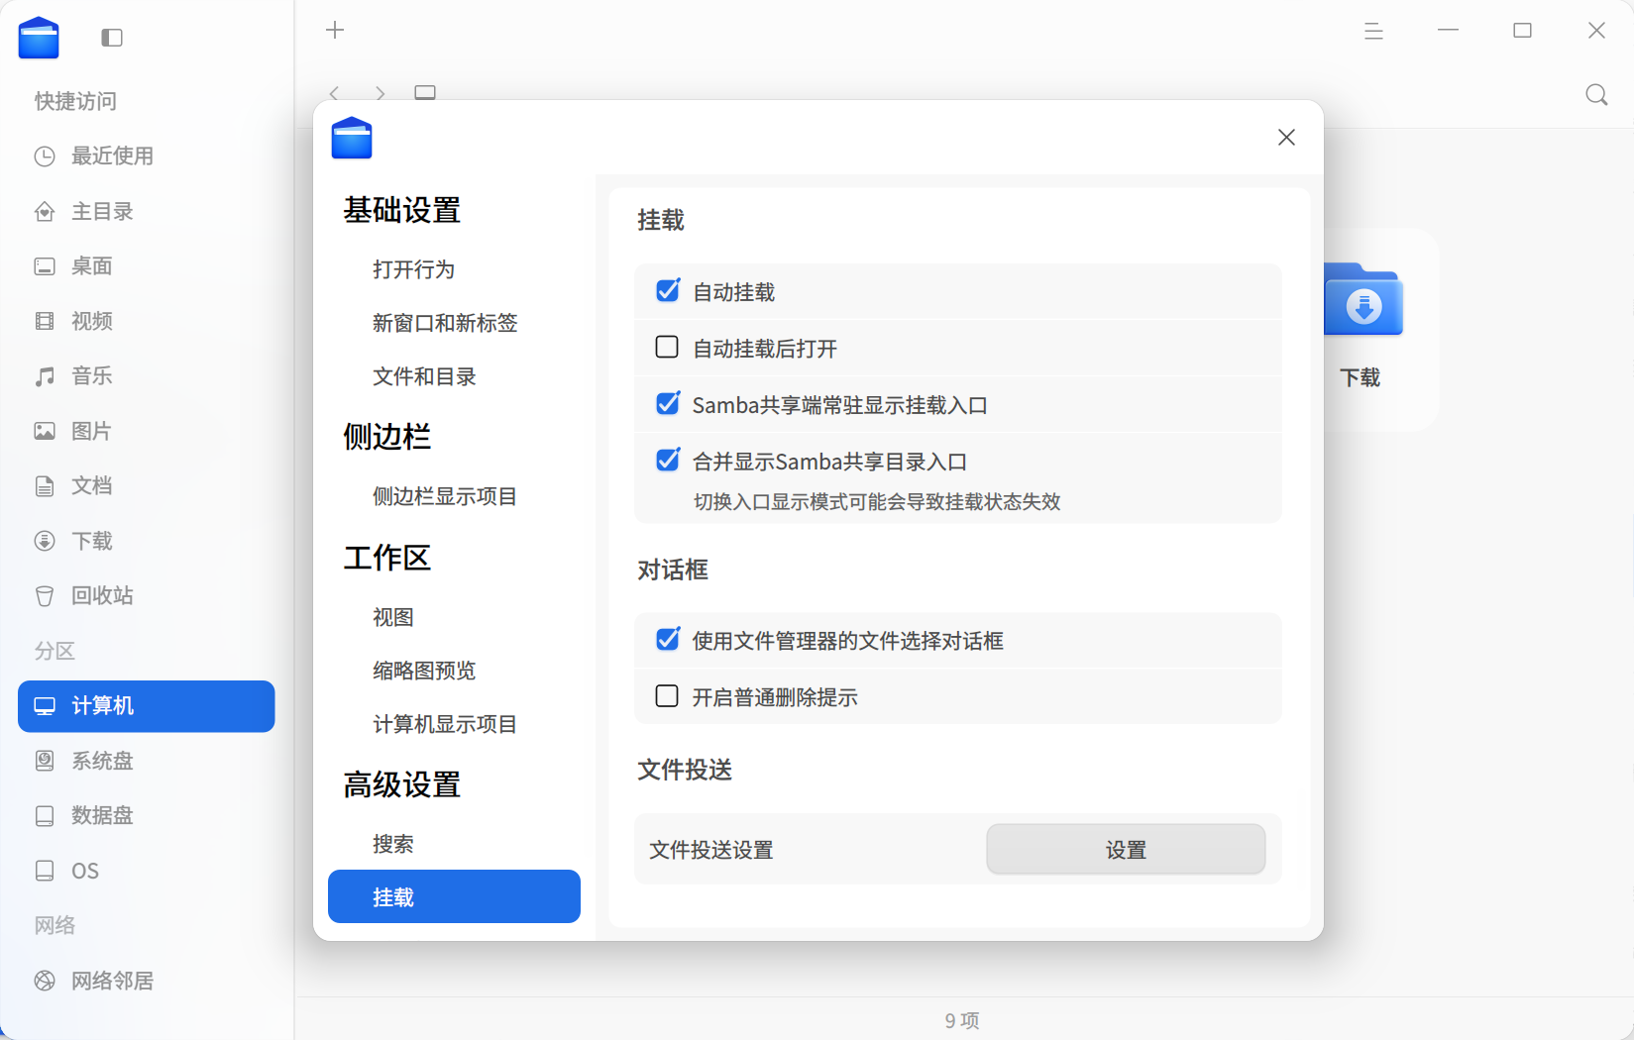The image size is (1634, 1040).
Task: Open 回收站 in sidebar
Action: click(146, 595)
